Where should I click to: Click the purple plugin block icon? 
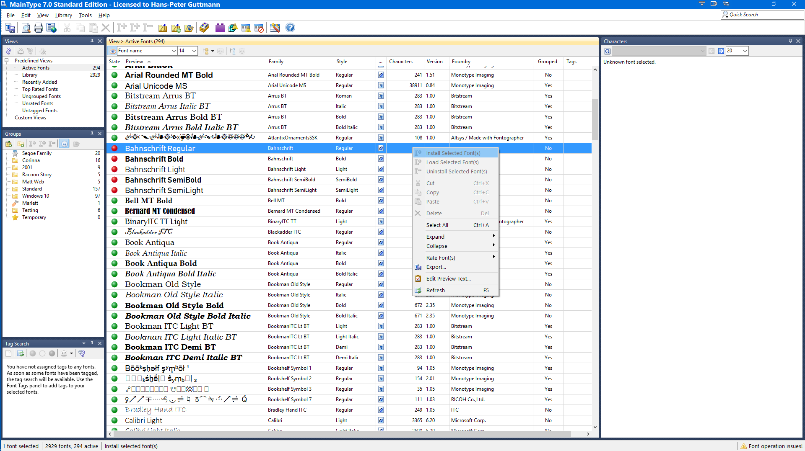click(x=220, y=28)
